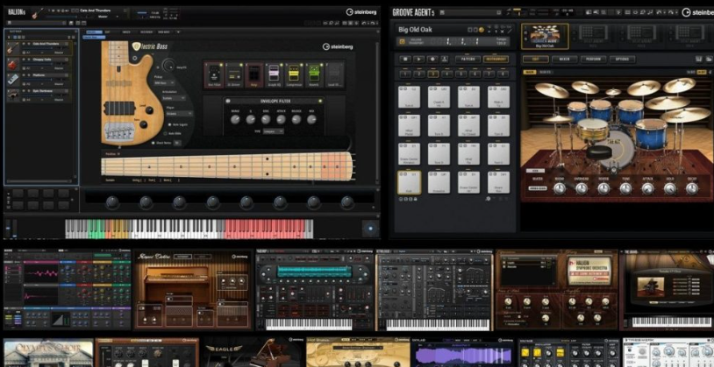714x367 pixels.
Task: Click the Groove Agent play button
Action: (x=418, y=59)
